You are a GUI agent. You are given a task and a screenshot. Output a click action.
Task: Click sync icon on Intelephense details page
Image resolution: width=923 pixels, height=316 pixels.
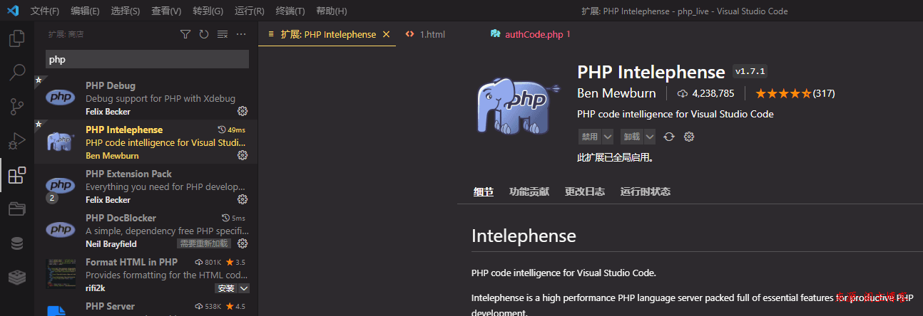click(x=669, y=137)
